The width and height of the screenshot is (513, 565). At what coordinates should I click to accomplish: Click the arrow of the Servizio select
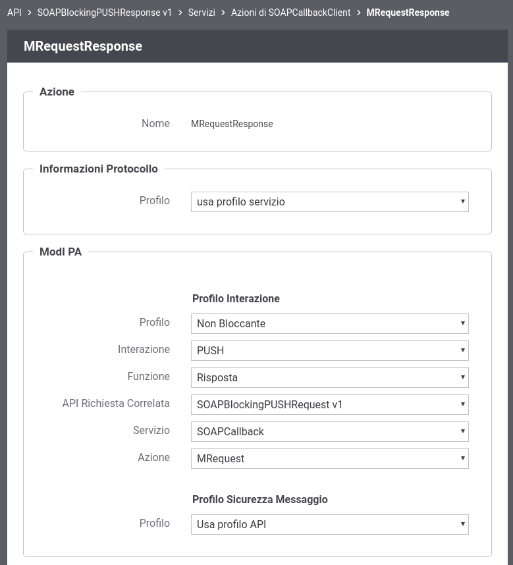coord(462,431)
